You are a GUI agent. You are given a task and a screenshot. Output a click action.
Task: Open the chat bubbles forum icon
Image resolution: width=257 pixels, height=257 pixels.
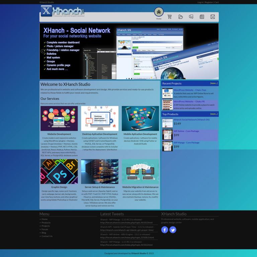pyautogui.click(x=191, y=17)
